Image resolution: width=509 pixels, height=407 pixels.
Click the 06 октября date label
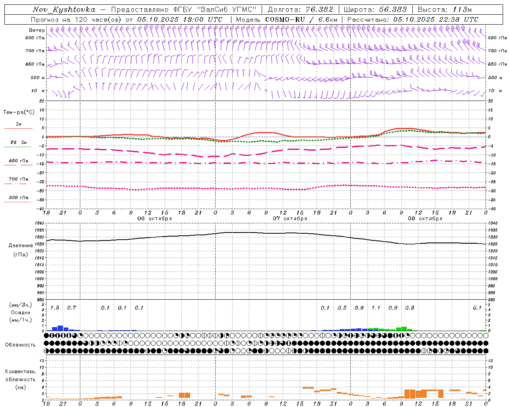155,219
